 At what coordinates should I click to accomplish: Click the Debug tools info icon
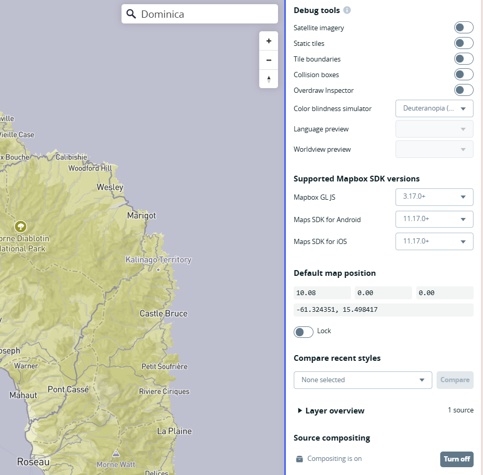(x=347, y=10)
